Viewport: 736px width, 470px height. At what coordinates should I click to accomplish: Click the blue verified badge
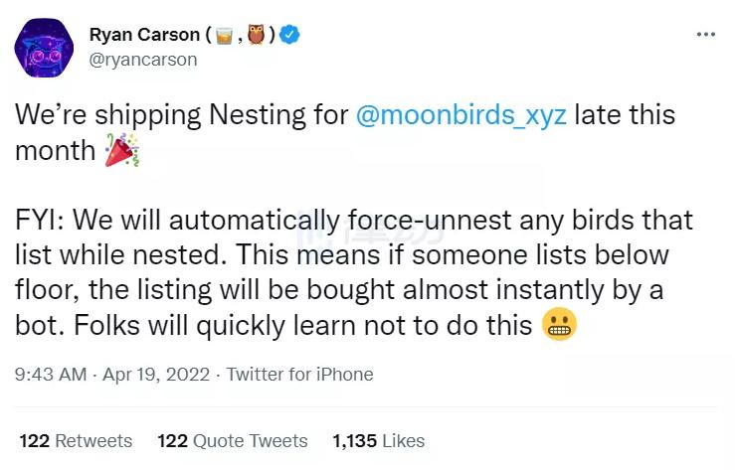point(289,35)
